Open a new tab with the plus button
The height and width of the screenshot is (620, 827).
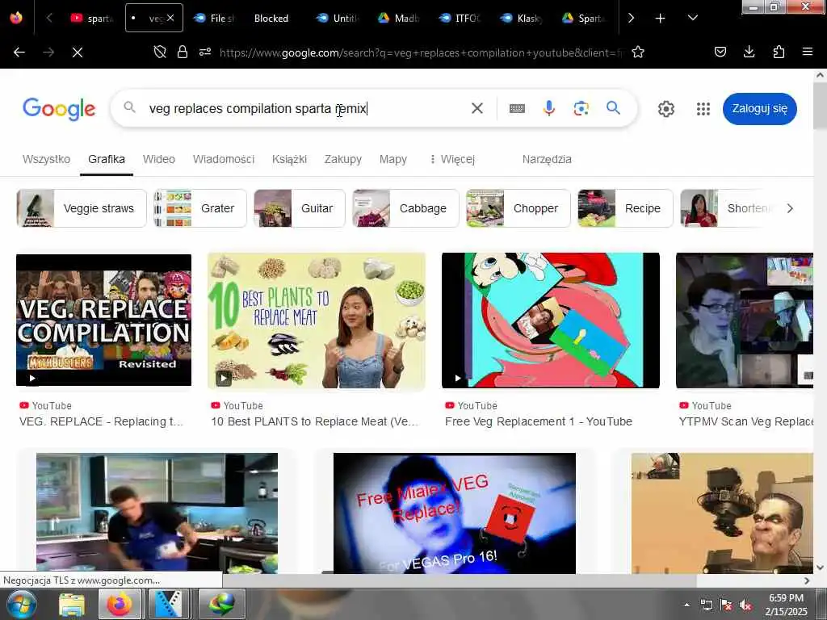point(660,19)
